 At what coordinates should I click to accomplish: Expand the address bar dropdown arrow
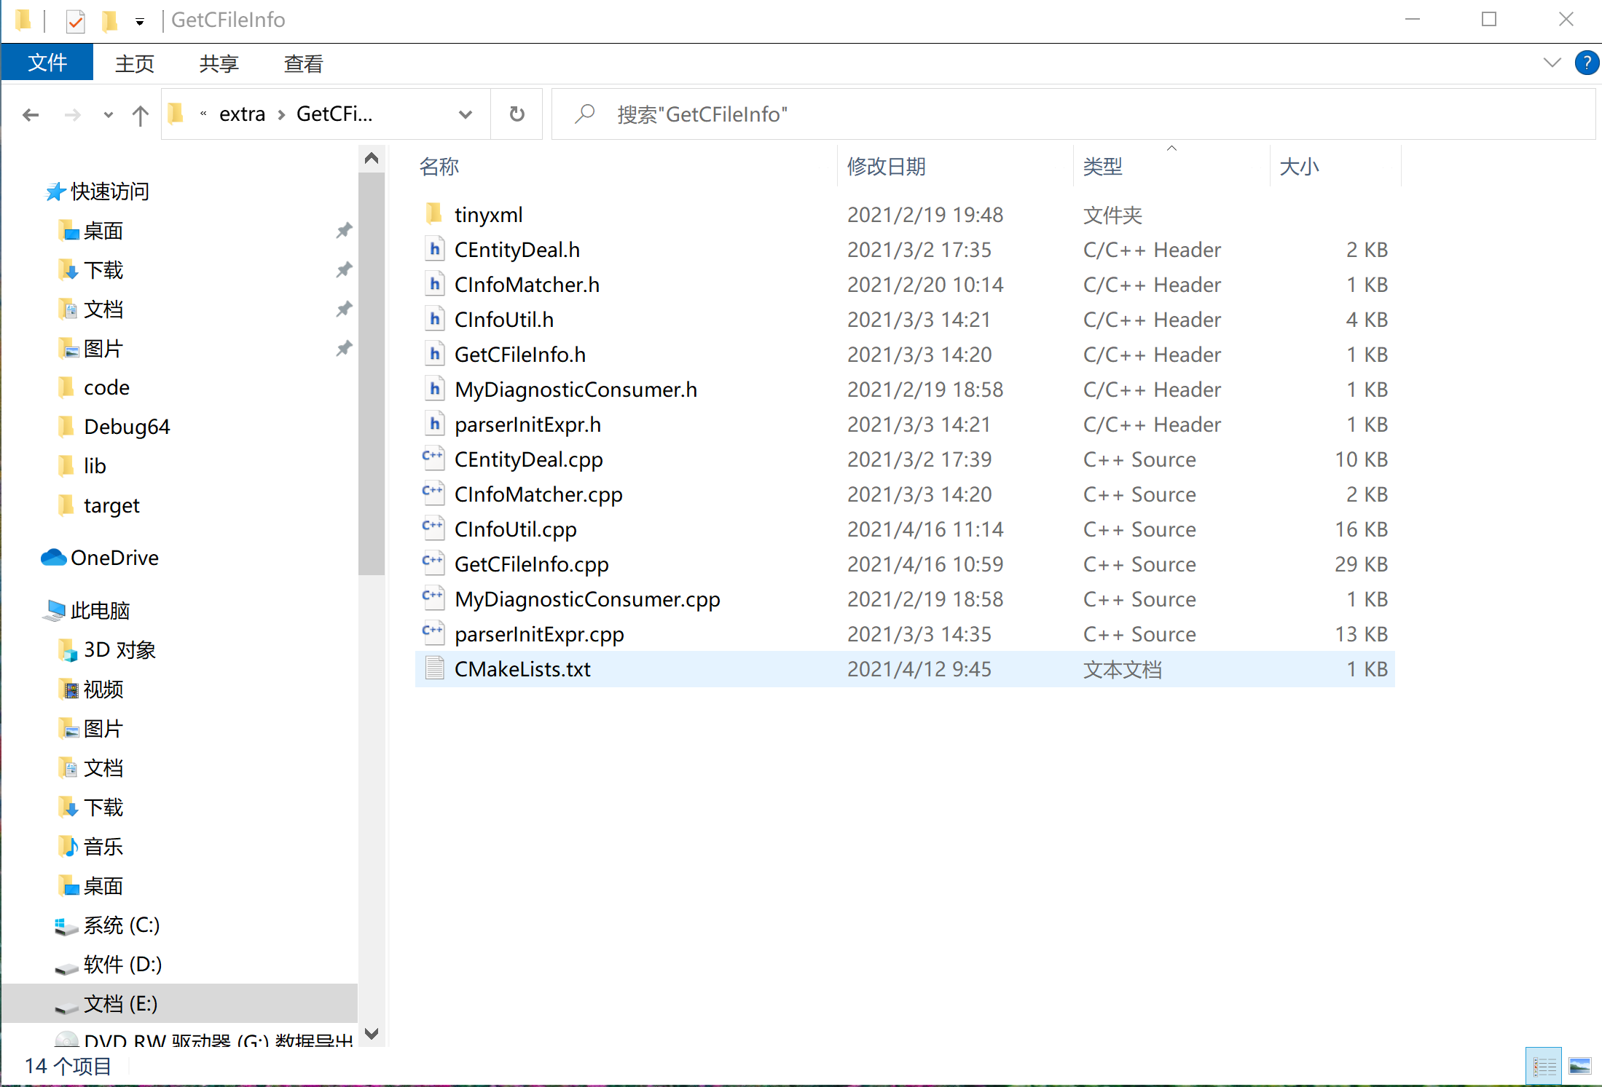coord(466,114)
